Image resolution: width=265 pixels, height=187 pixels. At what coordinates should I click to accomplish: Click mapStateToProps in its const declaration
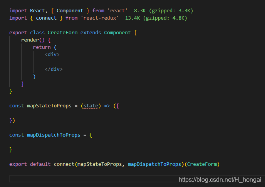[x=49, y=106]
